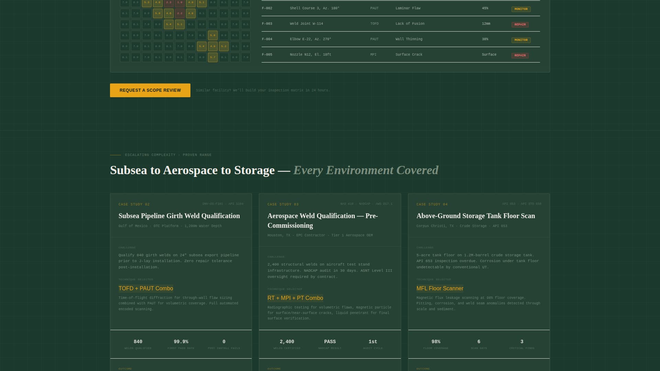This screenshot has height=371, width=660.
Task: Open the Subsea Pipeline Girth Weld Qualification case study
Action: (179, 216)
